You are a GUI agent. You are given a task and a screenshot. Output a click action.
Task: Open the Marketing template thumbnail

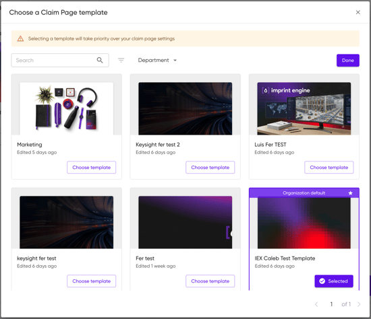click(67, 108)
